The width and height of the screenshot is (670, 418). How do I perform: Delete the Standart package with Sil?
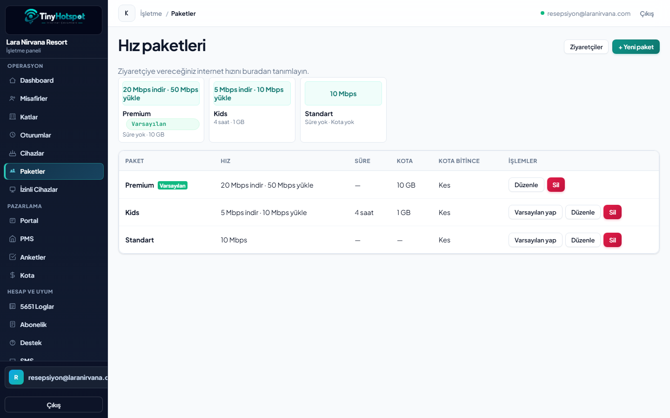coord(612,240)
